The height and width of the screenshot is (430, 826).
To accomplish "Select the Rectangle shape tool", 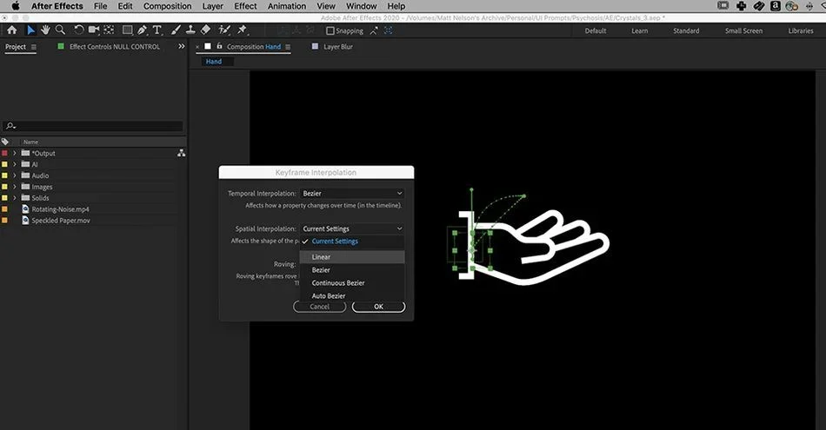I will (127, 30).
